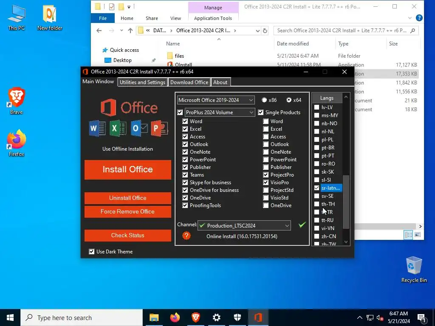Click the muted volume tray icon

[380, 318]
